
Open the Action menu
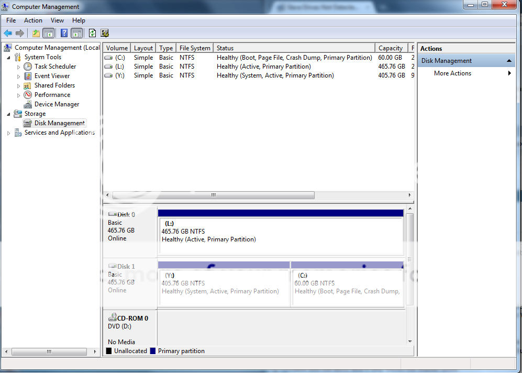tap(33, 20)
